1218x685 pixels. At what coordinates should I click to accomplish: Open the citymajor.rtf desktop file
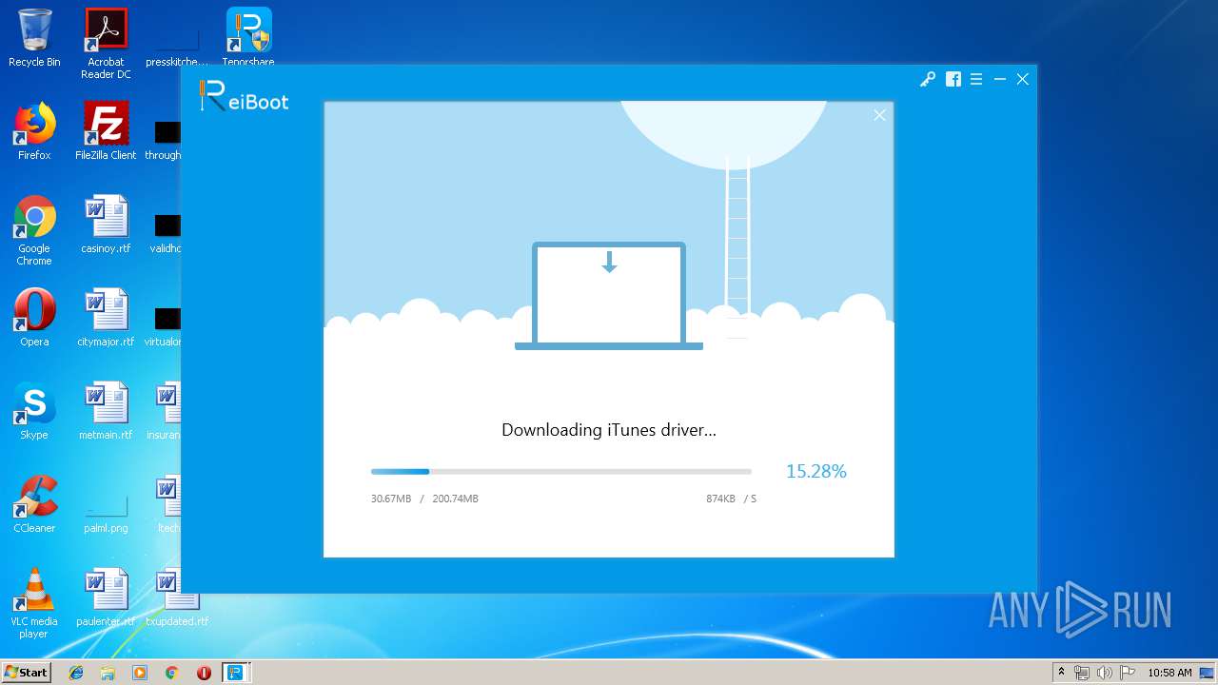click(106, 318)
